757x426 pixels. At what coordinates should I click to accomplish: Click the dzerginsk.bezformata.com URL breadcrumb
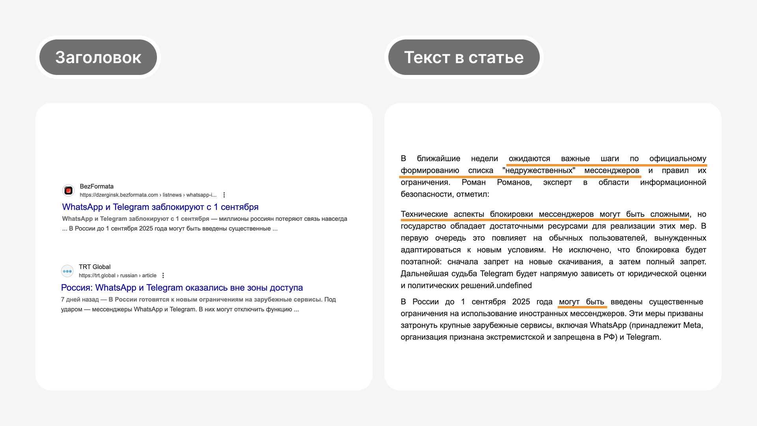point(148,195)
